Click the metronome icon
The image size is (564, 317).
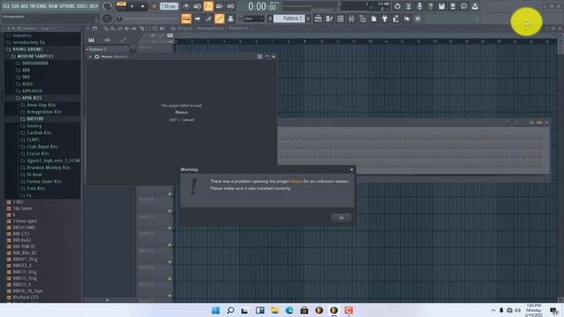click(x=186, y=6)
